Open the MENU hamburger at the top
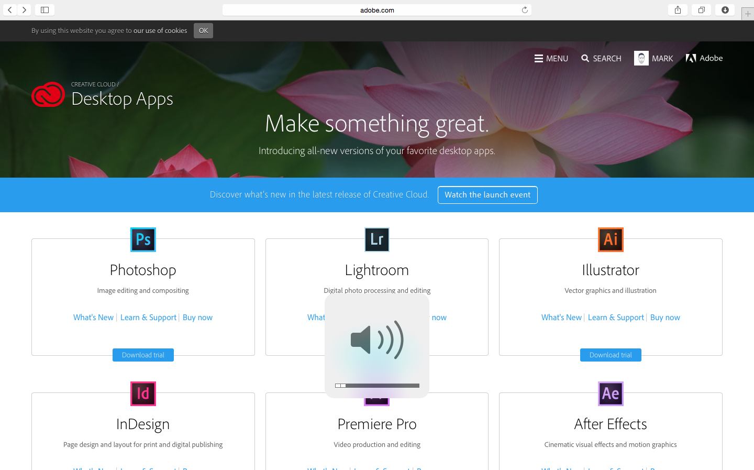The width and height of the screenshot is (754, 470). [551, 58]
